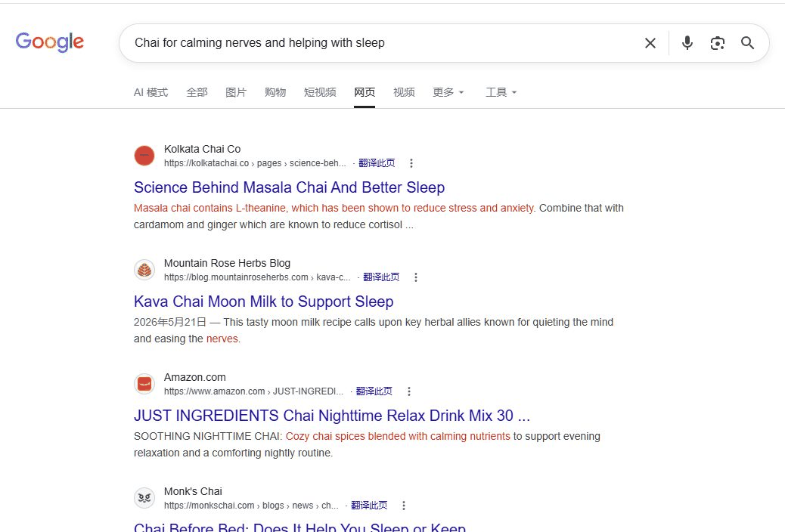Viewport: 785px width, 532px height.
Task: Switch to AI 模式 tab
Action: point(150,92)
